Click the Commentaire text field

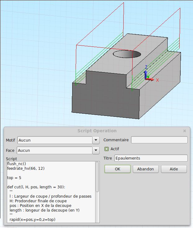coord(159,140)
